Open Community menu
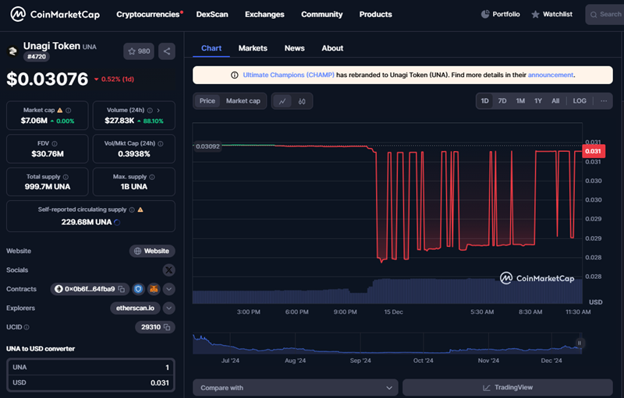 pos(322,14)
